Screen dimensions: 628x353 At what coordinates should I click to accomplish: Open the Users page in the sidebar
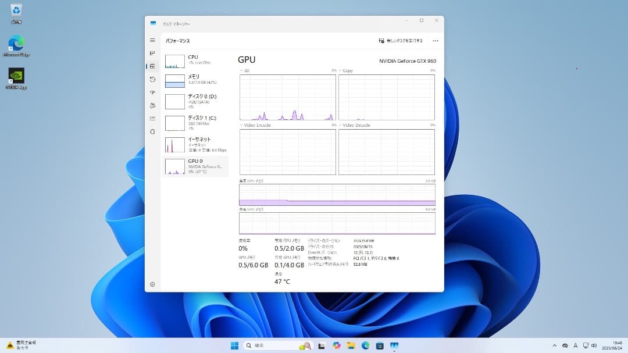[152, 105]
